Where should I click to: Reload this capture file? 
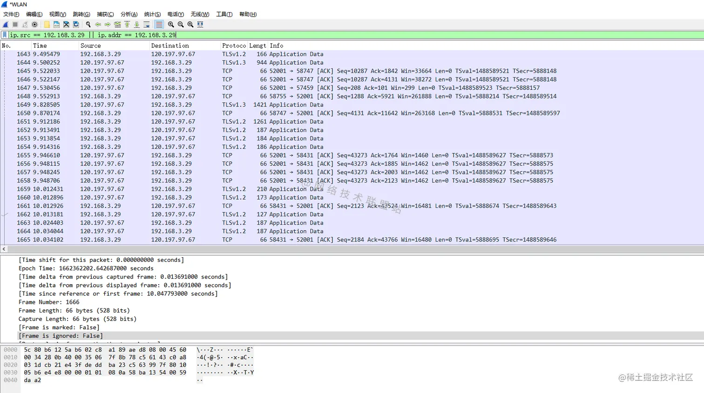click(x=76, y=24)
